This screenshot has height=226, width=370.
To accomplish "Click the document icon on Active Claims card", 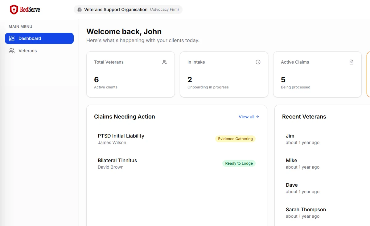I will coord(351,62).
